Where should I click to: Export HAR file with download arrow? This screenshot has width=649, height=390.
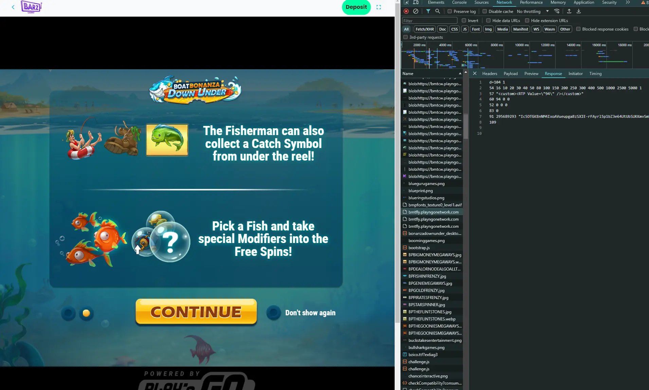click(579, 11)
